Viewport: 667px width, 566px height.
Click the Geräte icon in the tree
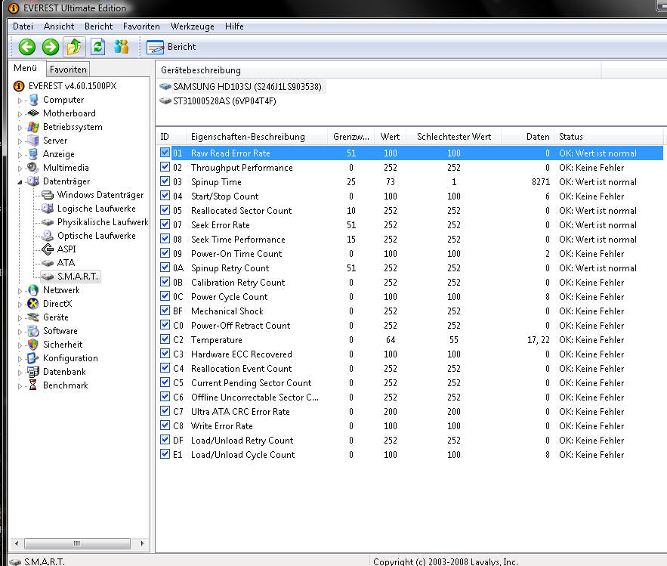point(33,317)
